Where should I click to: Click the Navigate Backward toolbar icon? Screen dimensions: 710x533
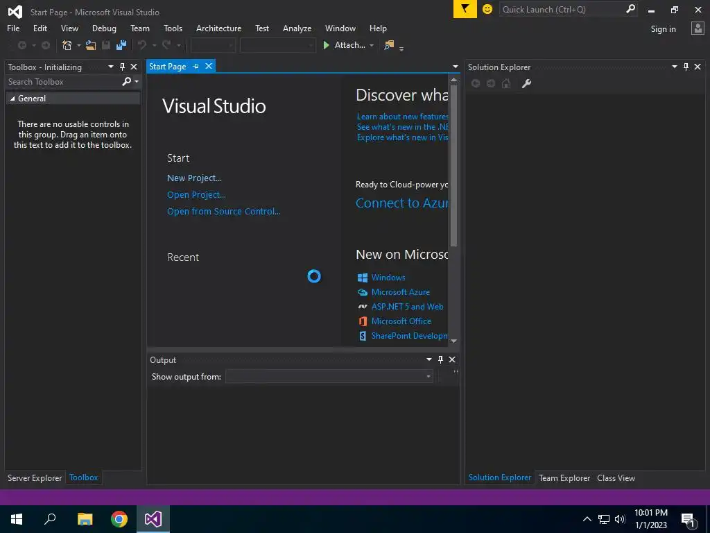pyautogui.click(x=21, y=45)
